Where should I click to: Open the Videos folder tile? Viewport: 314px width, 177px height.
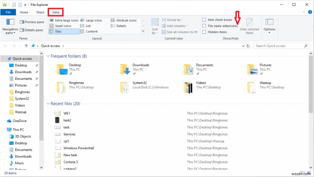(202, 87)
